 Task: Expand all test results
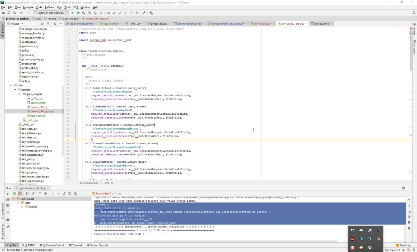point(40,194)
